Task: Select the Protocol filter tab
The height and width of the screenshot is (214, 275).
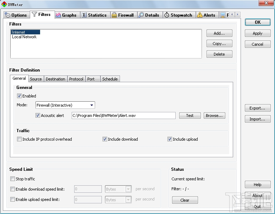Action: click(76, 79)
